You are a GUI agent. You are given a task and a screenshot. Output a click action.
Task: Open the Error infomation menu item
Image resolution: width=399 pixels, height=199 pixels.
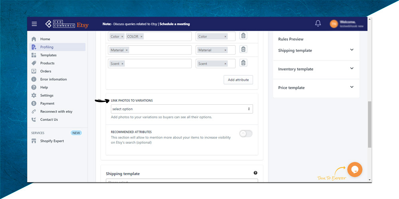[x=53, y=79]
